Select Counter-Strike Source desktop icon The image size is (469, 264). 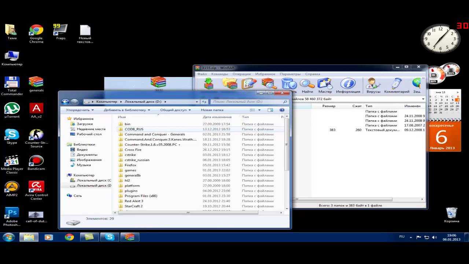click(36, 139)
